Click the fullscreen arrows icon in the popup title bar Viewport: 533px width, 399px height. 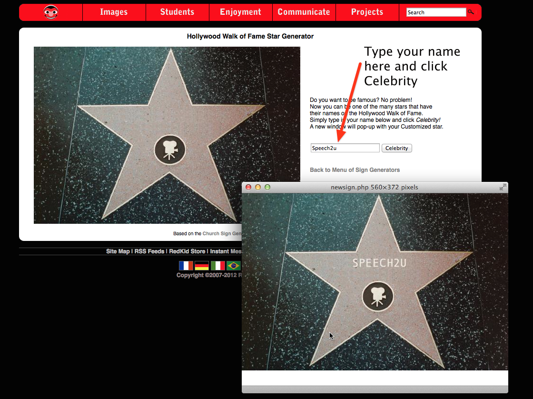pos(503,187)
